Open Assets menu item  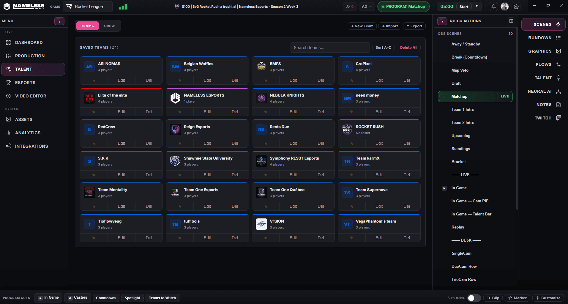(33, 119)
